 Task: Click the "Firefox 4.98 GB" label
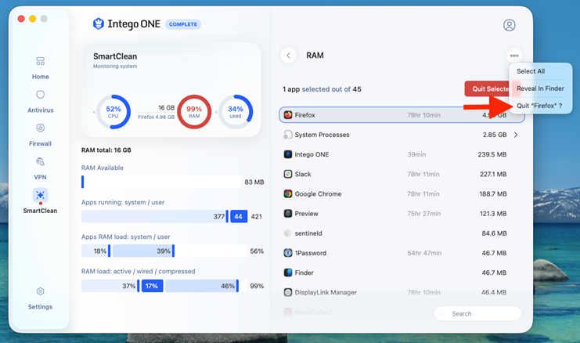[156, 117]
